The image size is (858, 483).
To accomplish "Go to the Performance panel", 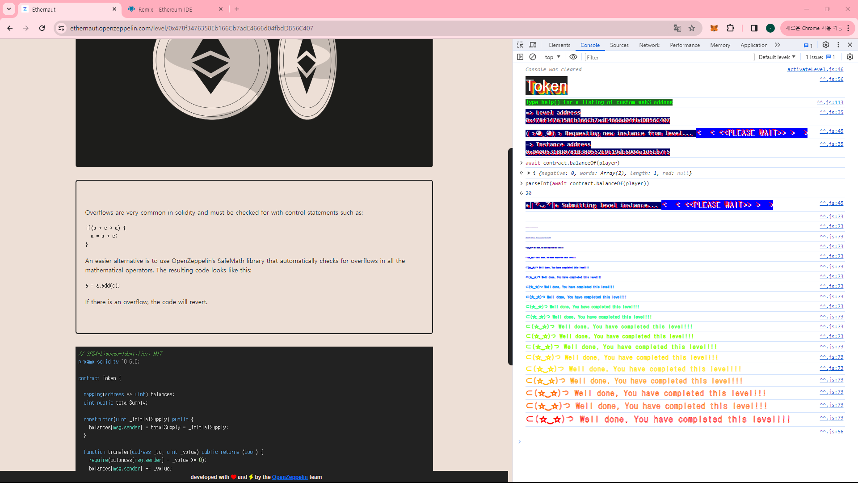I will tap(685, 45).
